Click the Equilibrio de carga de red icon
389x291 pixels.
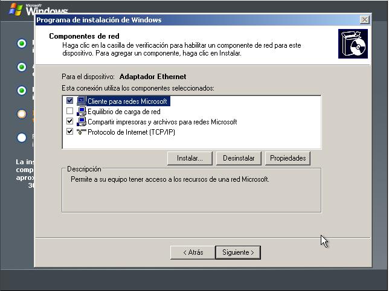82,111
